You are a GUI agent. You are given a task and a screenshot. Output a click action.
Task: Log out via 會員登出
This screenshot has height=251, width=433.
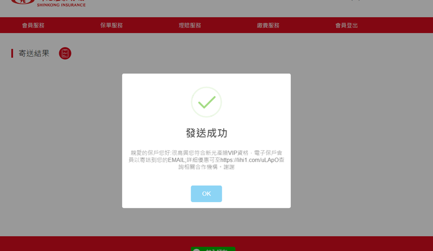click(347, 25)
